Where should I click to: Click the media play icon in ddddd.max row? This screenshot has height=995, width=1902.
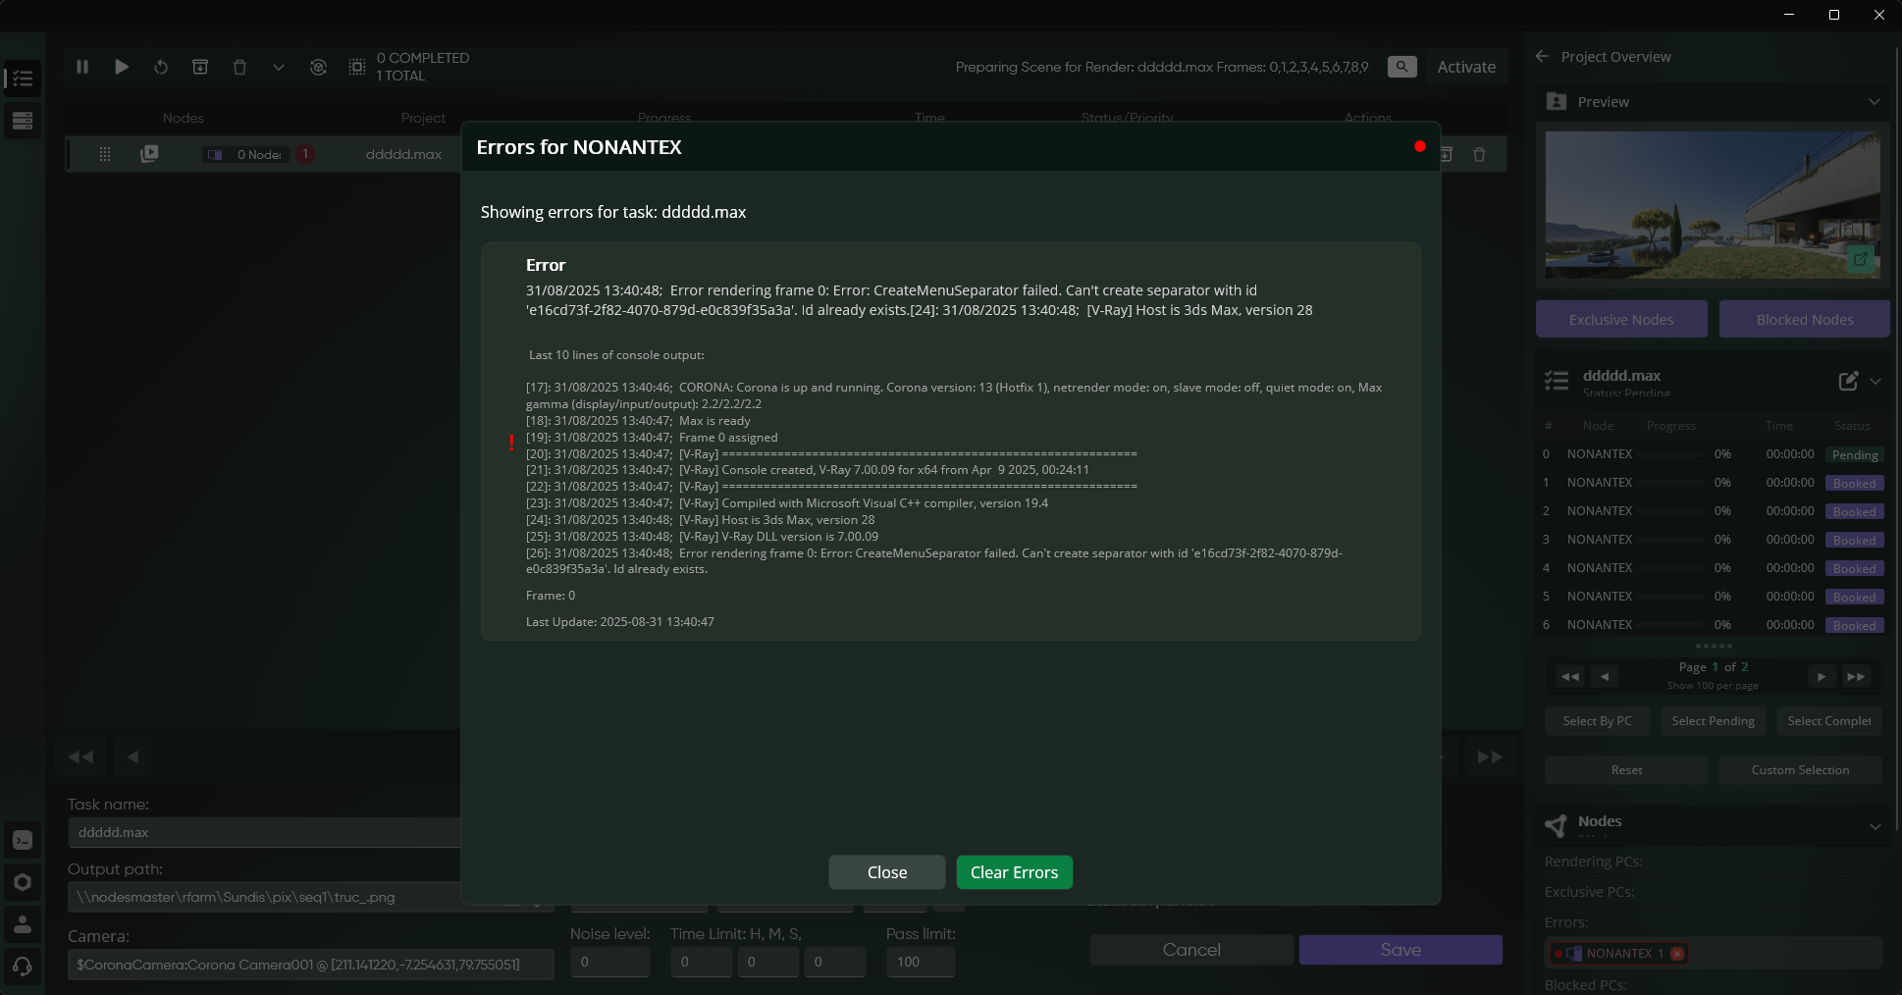point(149,154)
